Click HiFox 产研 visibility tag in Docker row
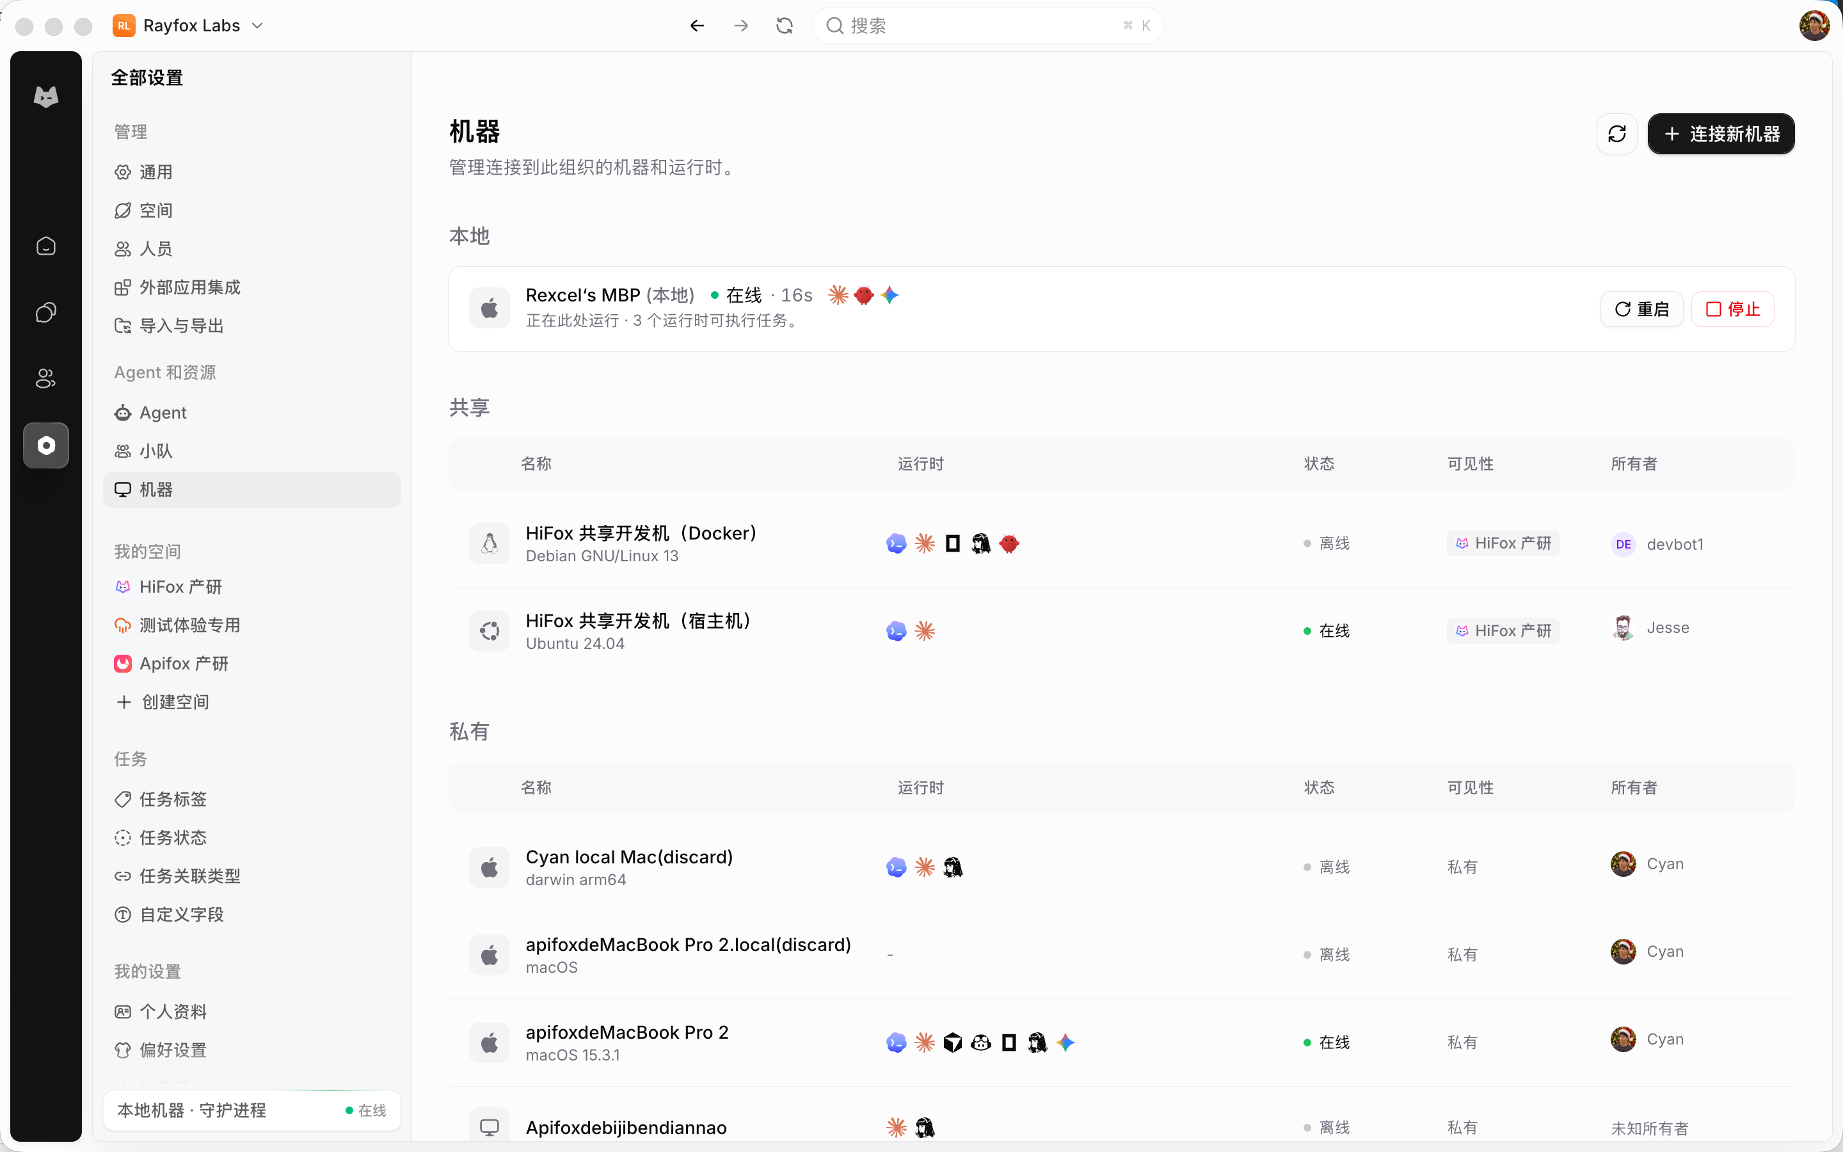This screenshot has height=1152, width=1843. click(1503, 543)
